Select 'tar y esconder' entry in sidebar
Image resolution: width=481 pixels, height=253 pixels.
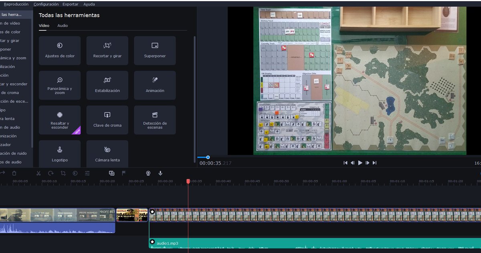click(x=16, y=84)
